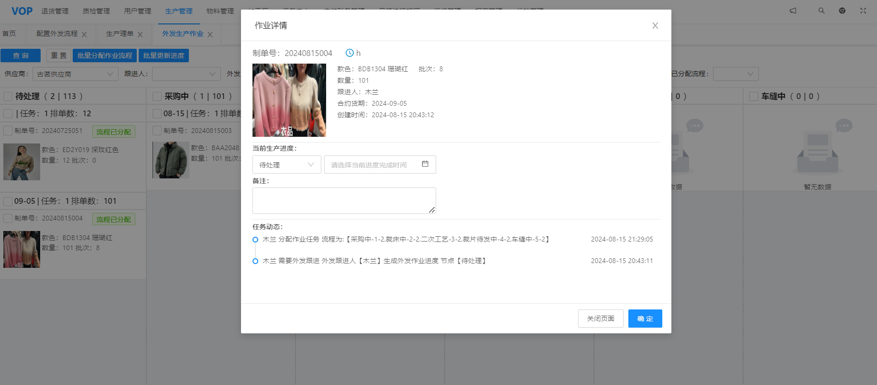Close the 作业详情 dialog with X icon
The width and height of the screenshot is (877, 385).
click(655, 26)
